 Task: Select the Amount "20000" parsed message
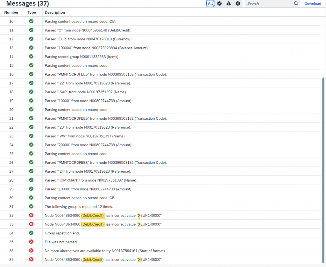point(89,145)
